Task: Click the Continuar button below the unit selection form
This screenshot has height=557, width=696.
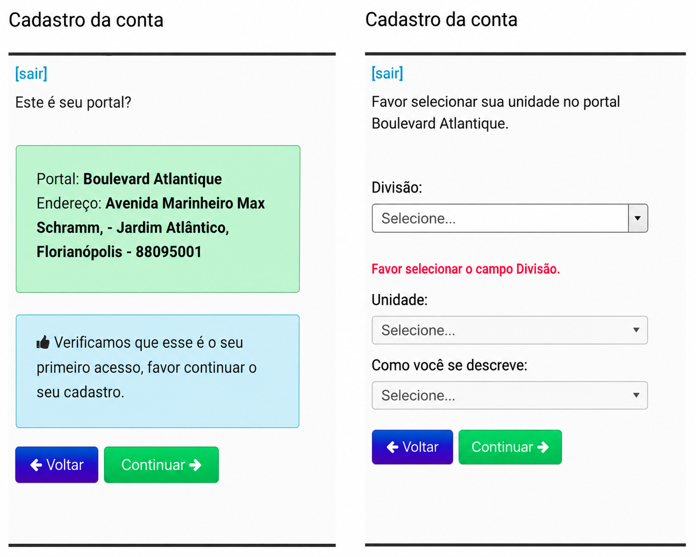Action: pyautogui.click(x=510, y=447)
